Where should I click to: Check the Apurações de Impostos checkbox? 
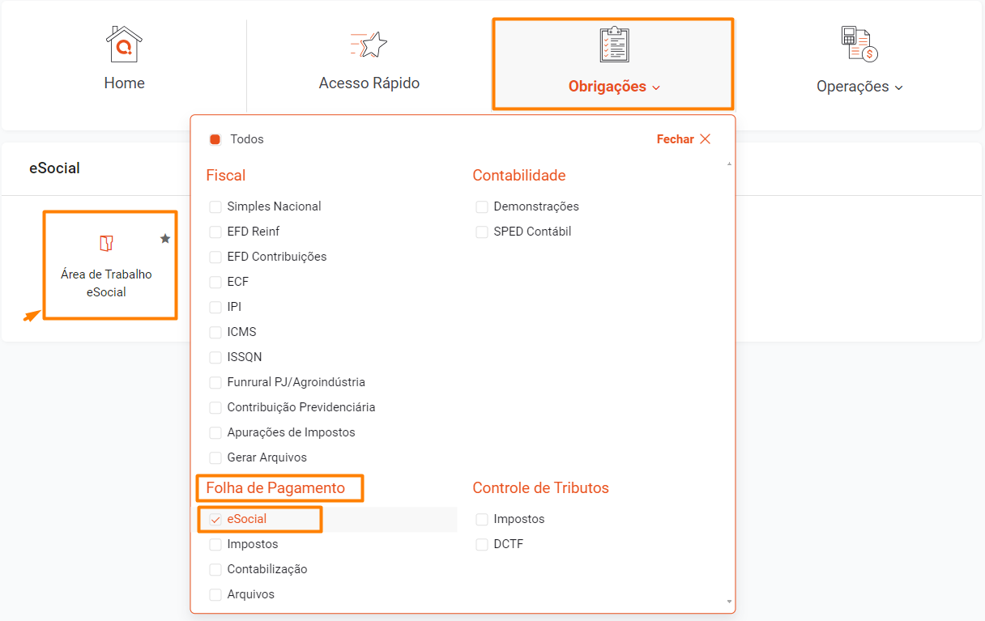[215, 432]
